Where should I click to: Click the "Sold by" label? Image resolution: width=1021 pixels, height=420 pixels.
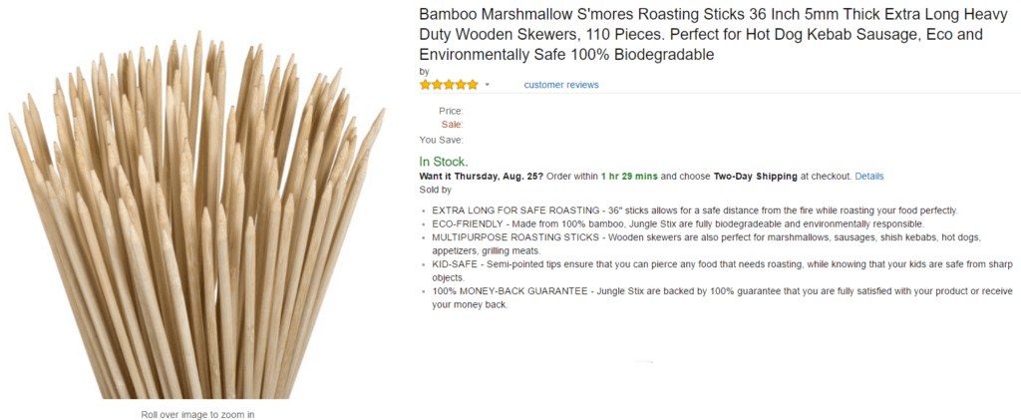pyautogui.click(x=436, y=190)
